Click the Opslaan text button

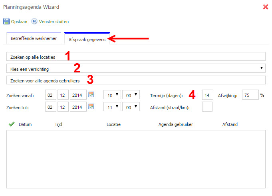19,21
